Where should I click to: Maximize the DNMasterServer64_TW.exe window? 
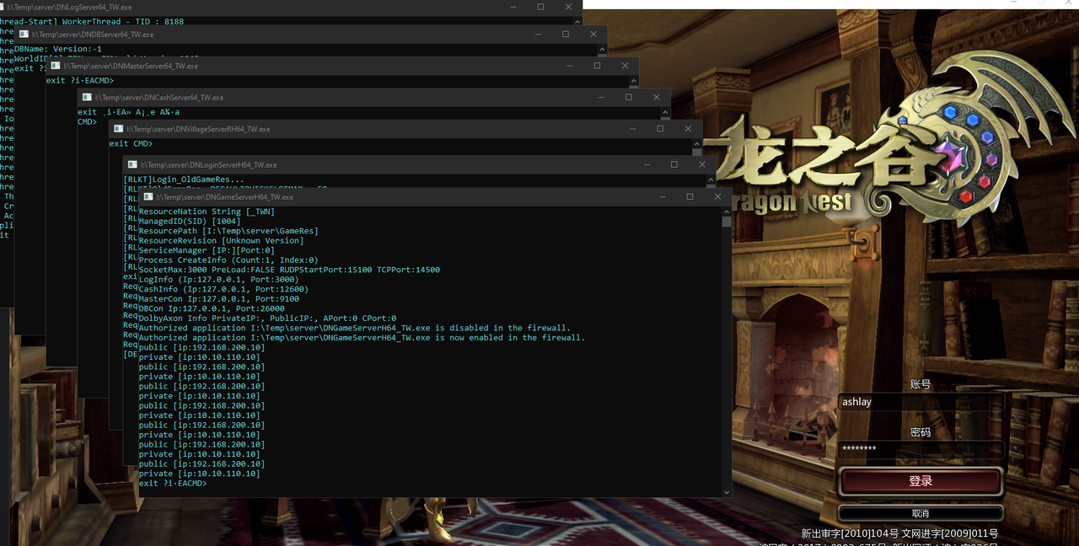[597, 66]
